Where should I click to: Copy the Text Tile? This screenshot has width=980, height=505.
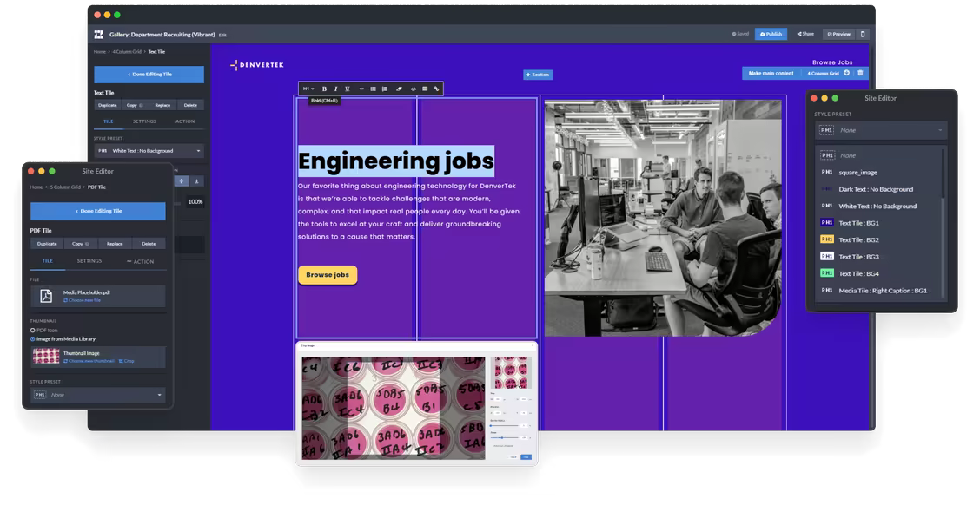135,105
